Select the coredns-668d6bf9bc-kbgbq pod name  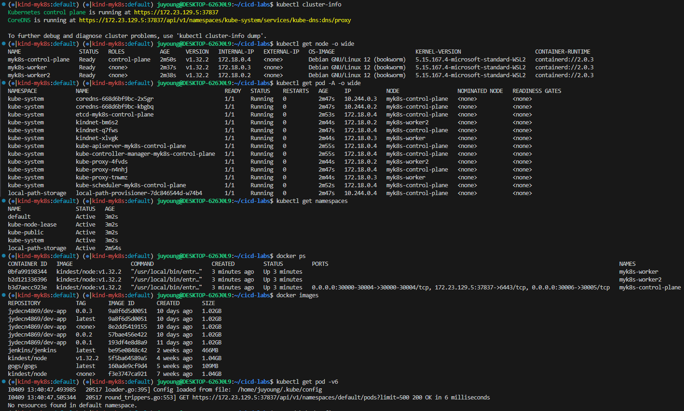[x=115, y=107]
